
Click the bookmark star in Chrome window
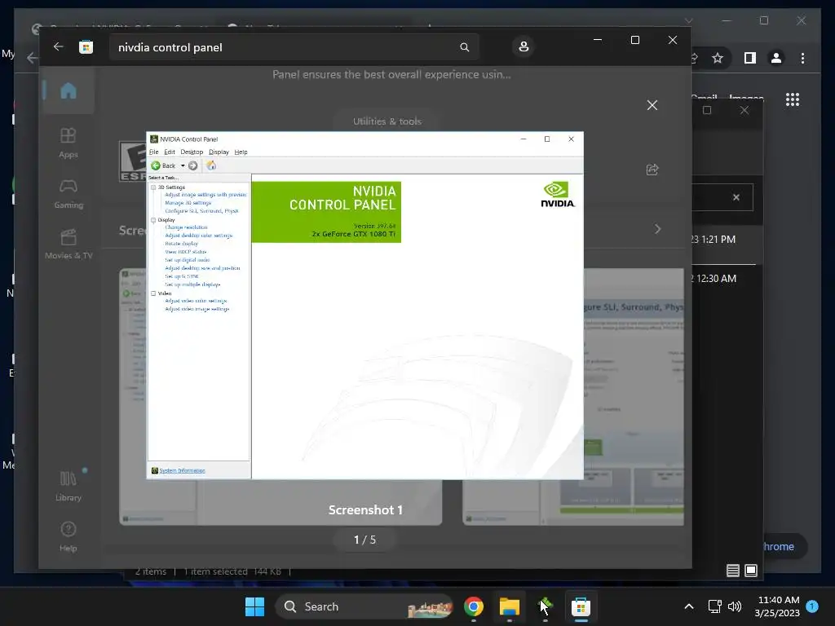[718, 58]
